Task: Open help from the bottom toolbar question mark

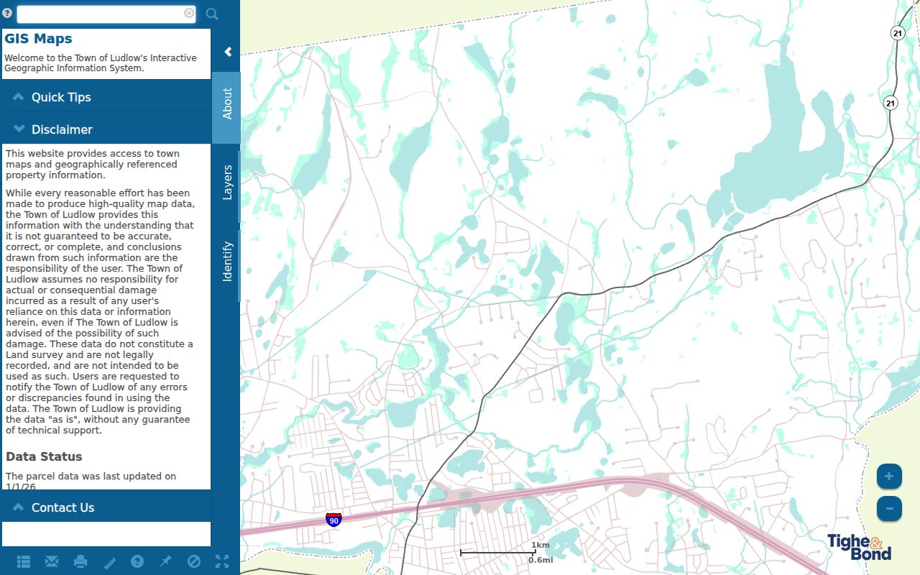Action: (137, 561)
